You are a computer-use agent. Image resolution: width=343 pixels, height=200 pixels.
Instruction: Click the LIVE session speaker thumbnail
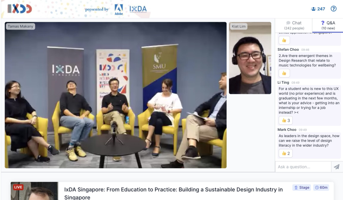(x=34, y=191)
